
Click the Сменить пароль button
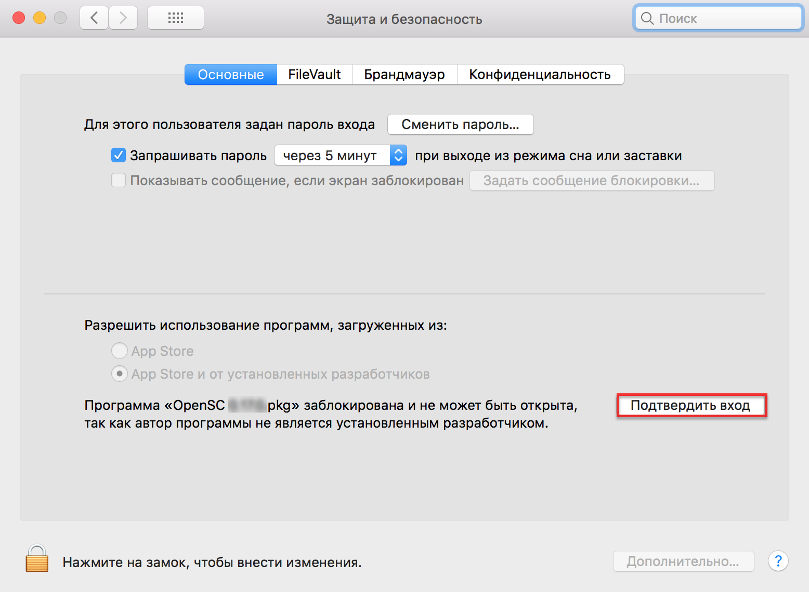(460, 124)
